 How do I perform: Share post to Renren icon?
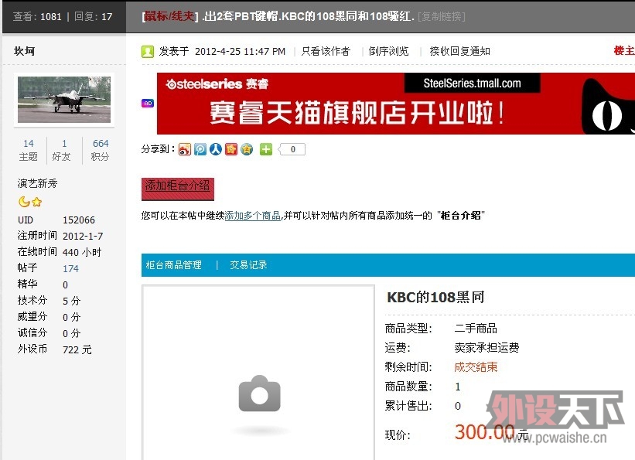pyautogui.click(x=216, y=149)
